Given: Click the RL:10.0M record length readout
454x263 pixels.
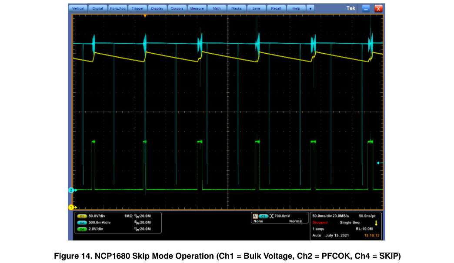Looking at the screenshot, I should pyautogui.click(x=364, y=229).
